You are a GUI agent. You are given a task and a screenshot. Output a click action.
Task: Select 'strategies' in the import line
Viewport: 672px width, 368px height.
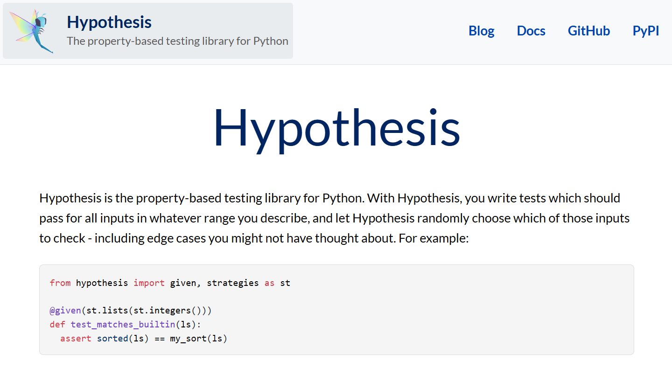(x=232, y=283)
